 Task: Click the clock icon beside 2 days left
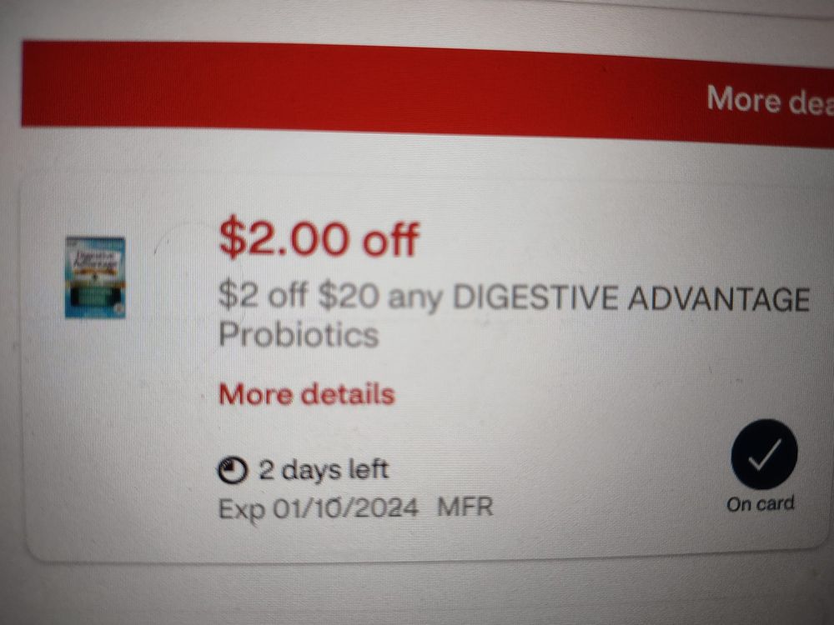click(233, 470)
